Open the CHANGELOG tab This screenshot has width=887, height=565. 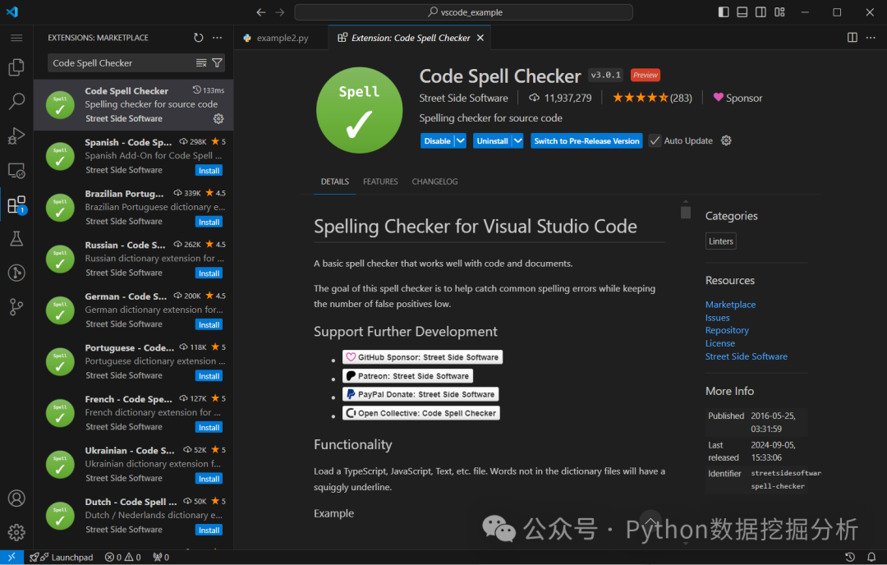coord(434,181)
